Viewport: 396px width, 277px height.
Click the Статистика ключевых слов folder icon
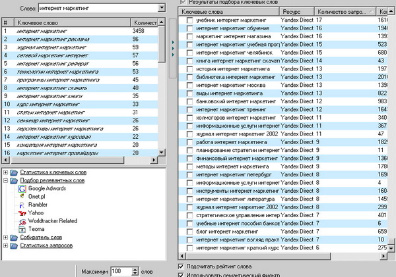[x=14, y=172]
